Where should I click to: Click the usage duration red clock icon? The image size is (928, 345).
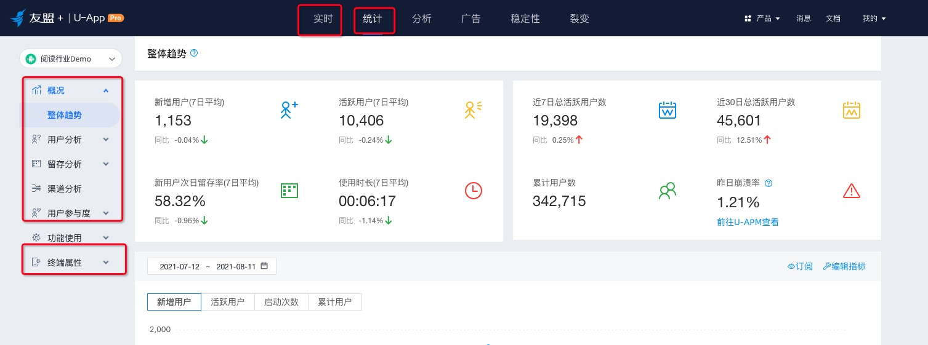(x=473, y=191)
